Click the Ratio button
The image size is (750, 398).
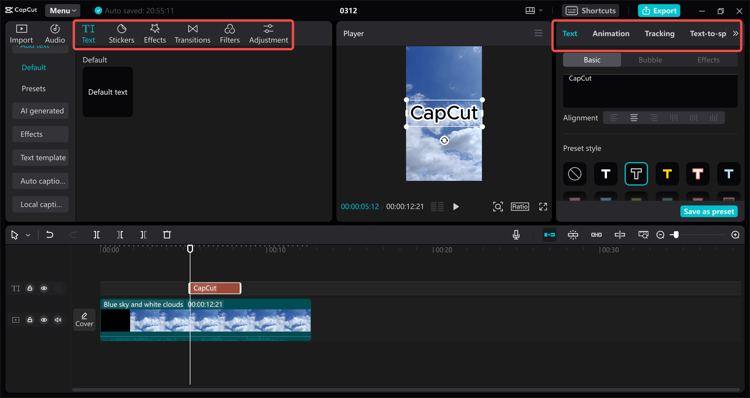pyautogui.click(x=520, y=207)
